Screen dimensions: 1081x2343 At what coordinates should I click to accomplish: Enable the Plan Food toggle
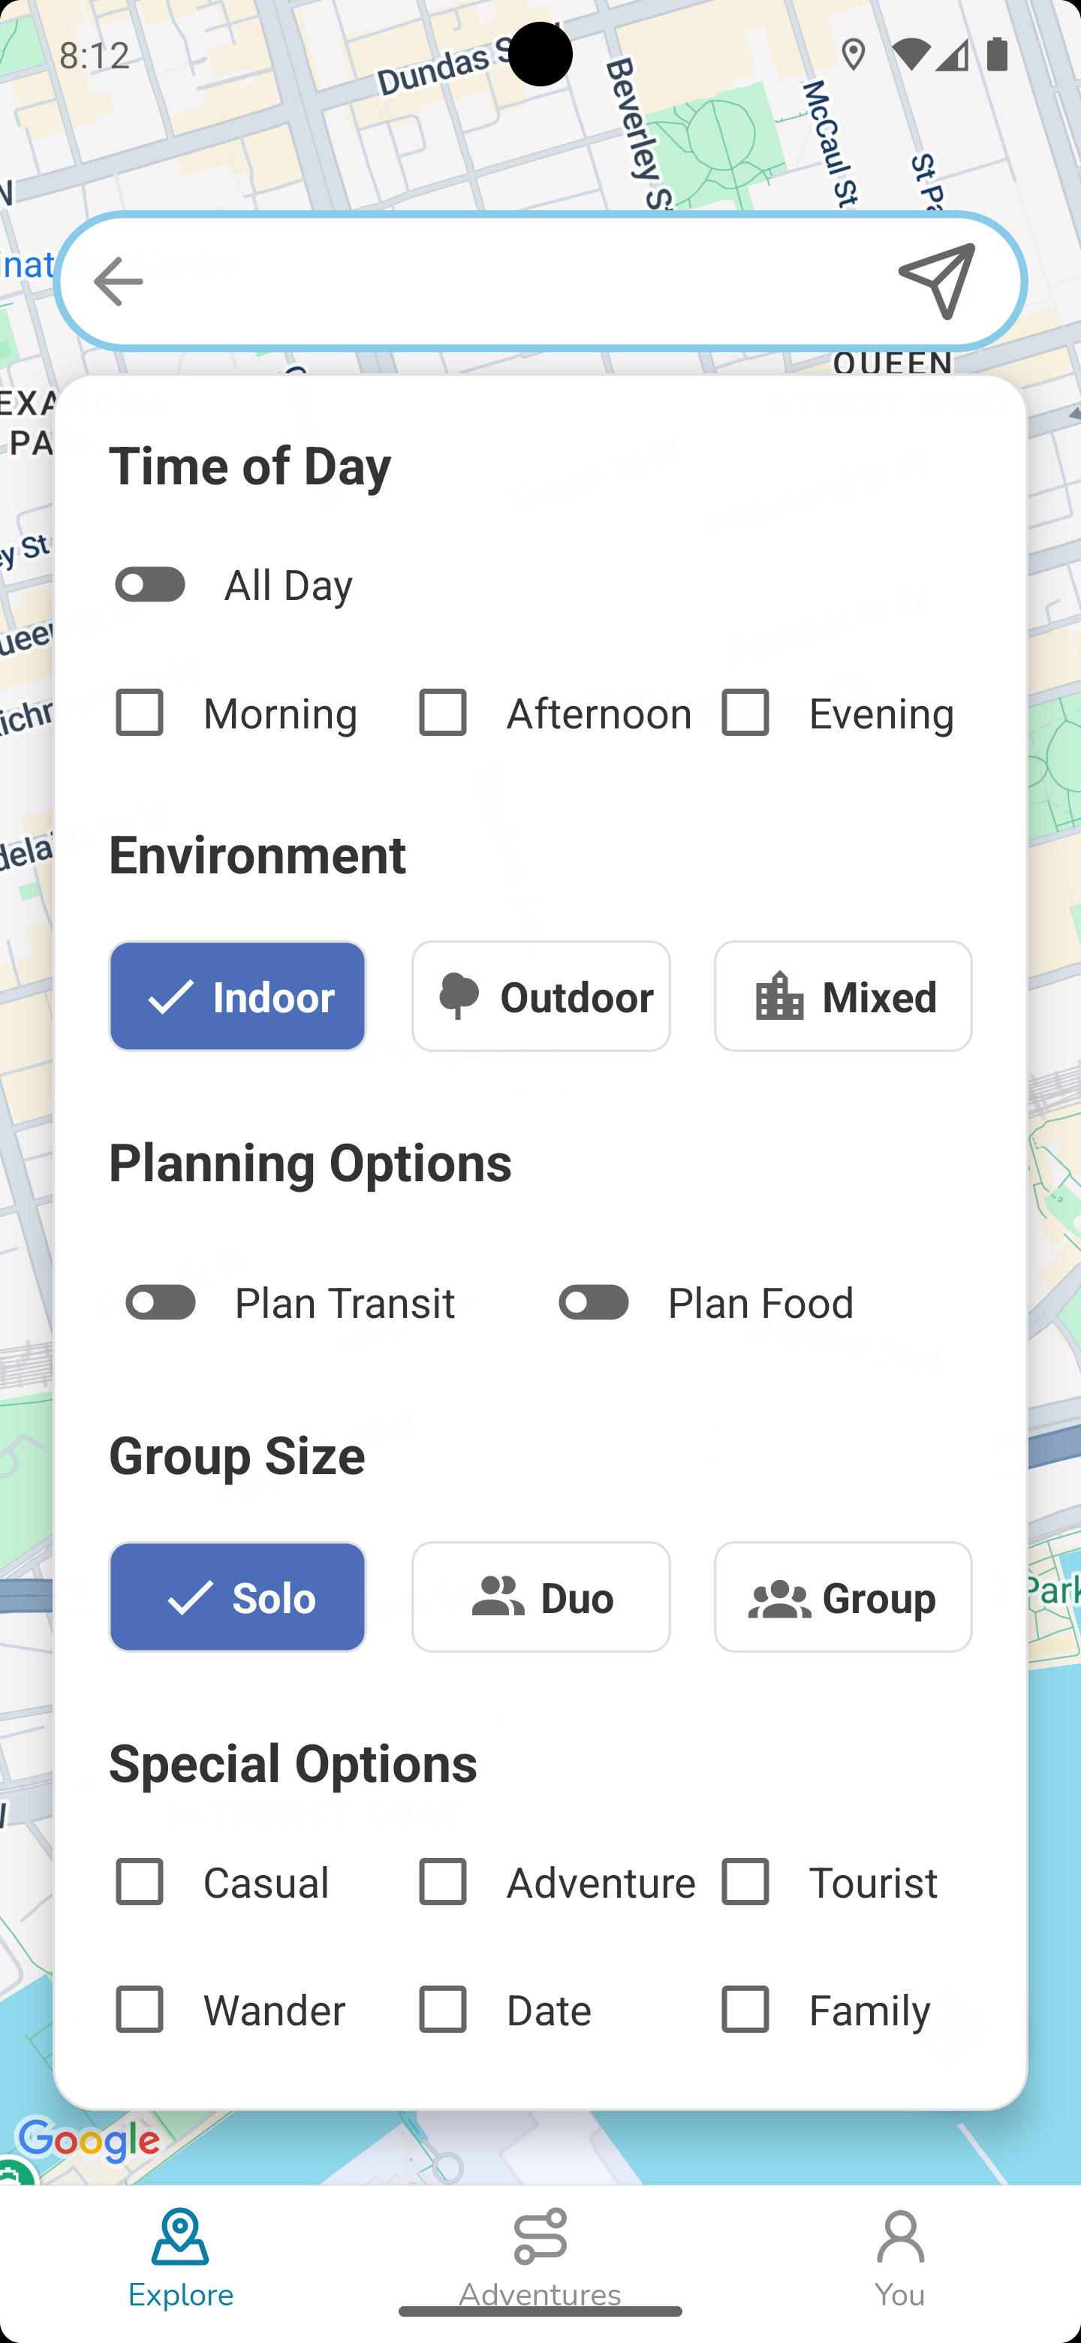click(x=593, y=1302)
